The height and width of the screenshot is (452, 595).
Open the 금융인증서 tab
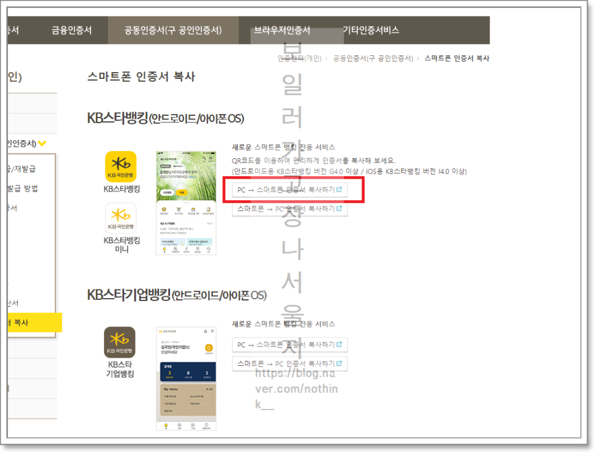click(x=71, y=30)
